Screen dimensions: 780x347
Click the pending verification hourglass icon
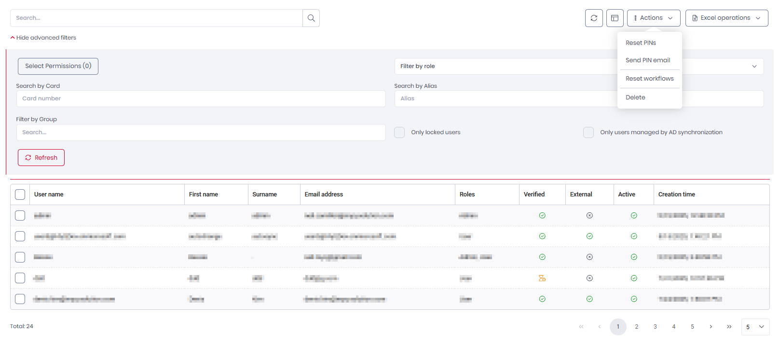[x=542, y=278]
